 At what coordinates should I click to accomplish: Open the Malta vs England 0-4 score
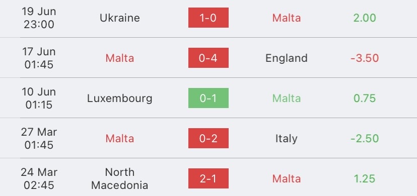click(208, 58)
